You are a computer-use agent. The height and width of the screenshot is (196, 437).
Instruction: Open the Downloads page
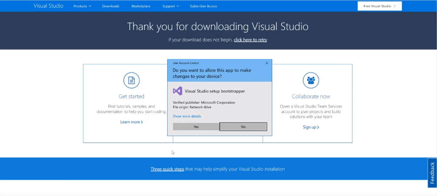click(111, 6)
